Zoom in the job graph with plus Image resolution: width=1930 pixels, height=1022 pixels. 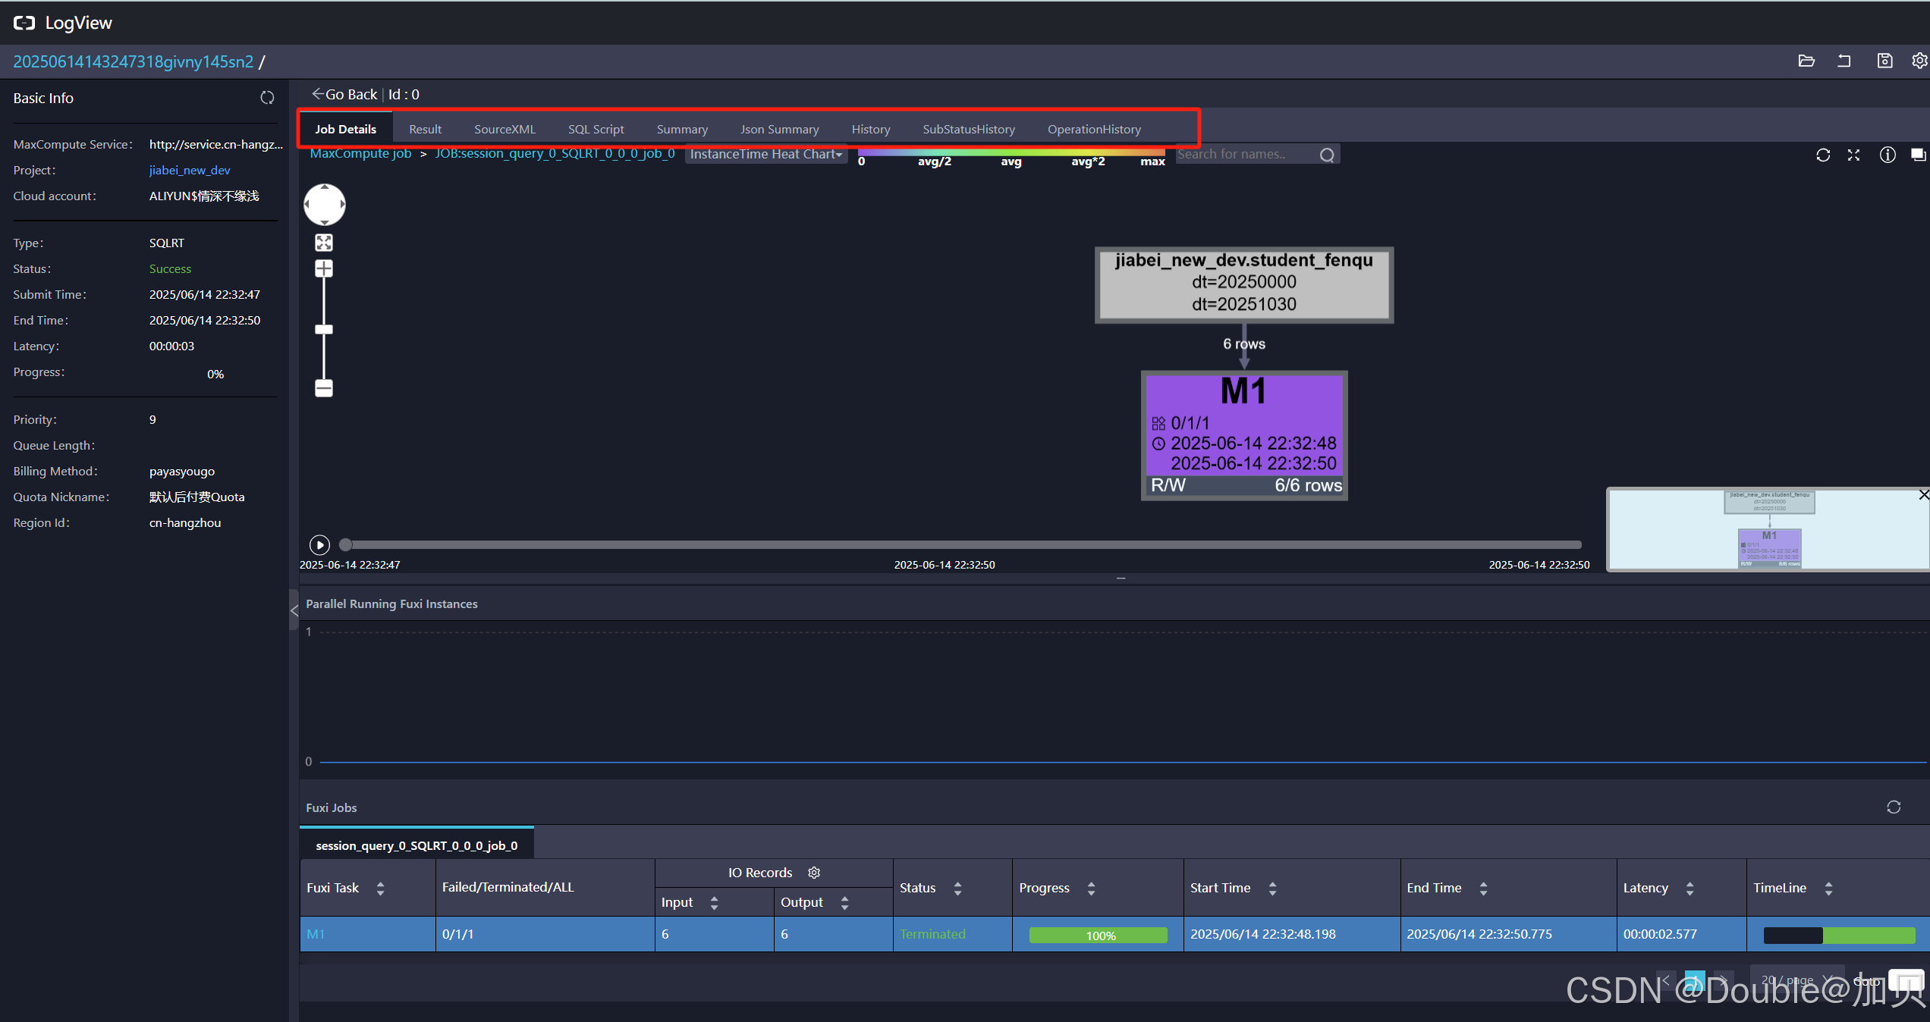pyautogui.click(x=324, y=268)
